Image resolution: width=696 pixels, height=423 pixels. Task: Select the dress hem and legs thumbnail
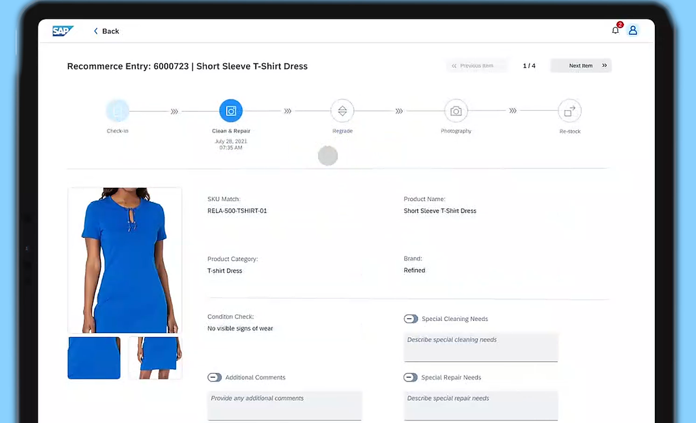(x=155, y=358)
